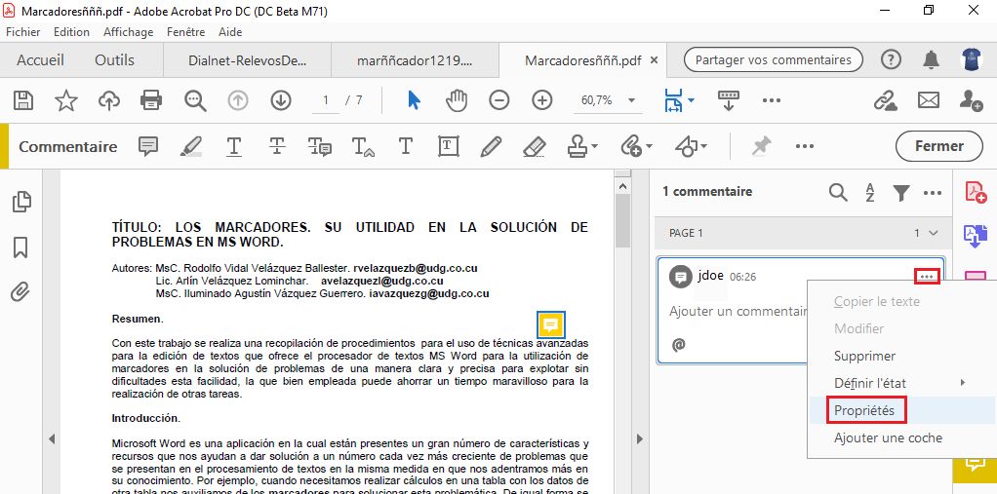Zoom out with minus icon
The image size is (997, 494).
pyautogui.click(x=499, y=100)
